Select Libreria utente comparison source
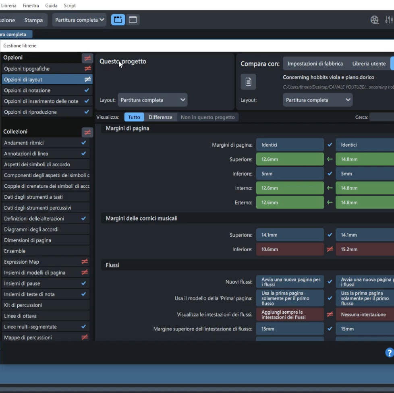This screenshot has height=393, width=394. (x=369, y=64)
